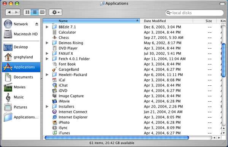Image resolution: width=228 pixels, height=147 pixels.
Task: Expand the Hewlett-Packard folder
Action: (47, 75)
